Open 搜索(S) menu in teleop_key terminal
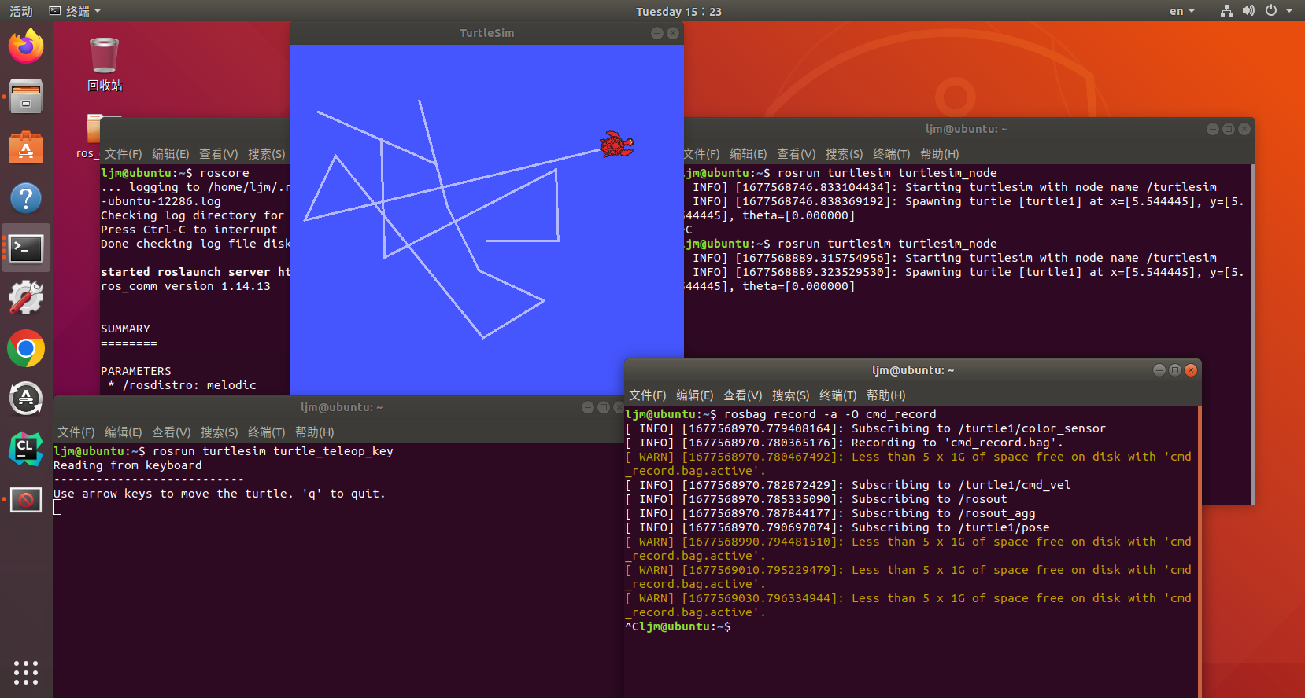 [x=220, y=432]
